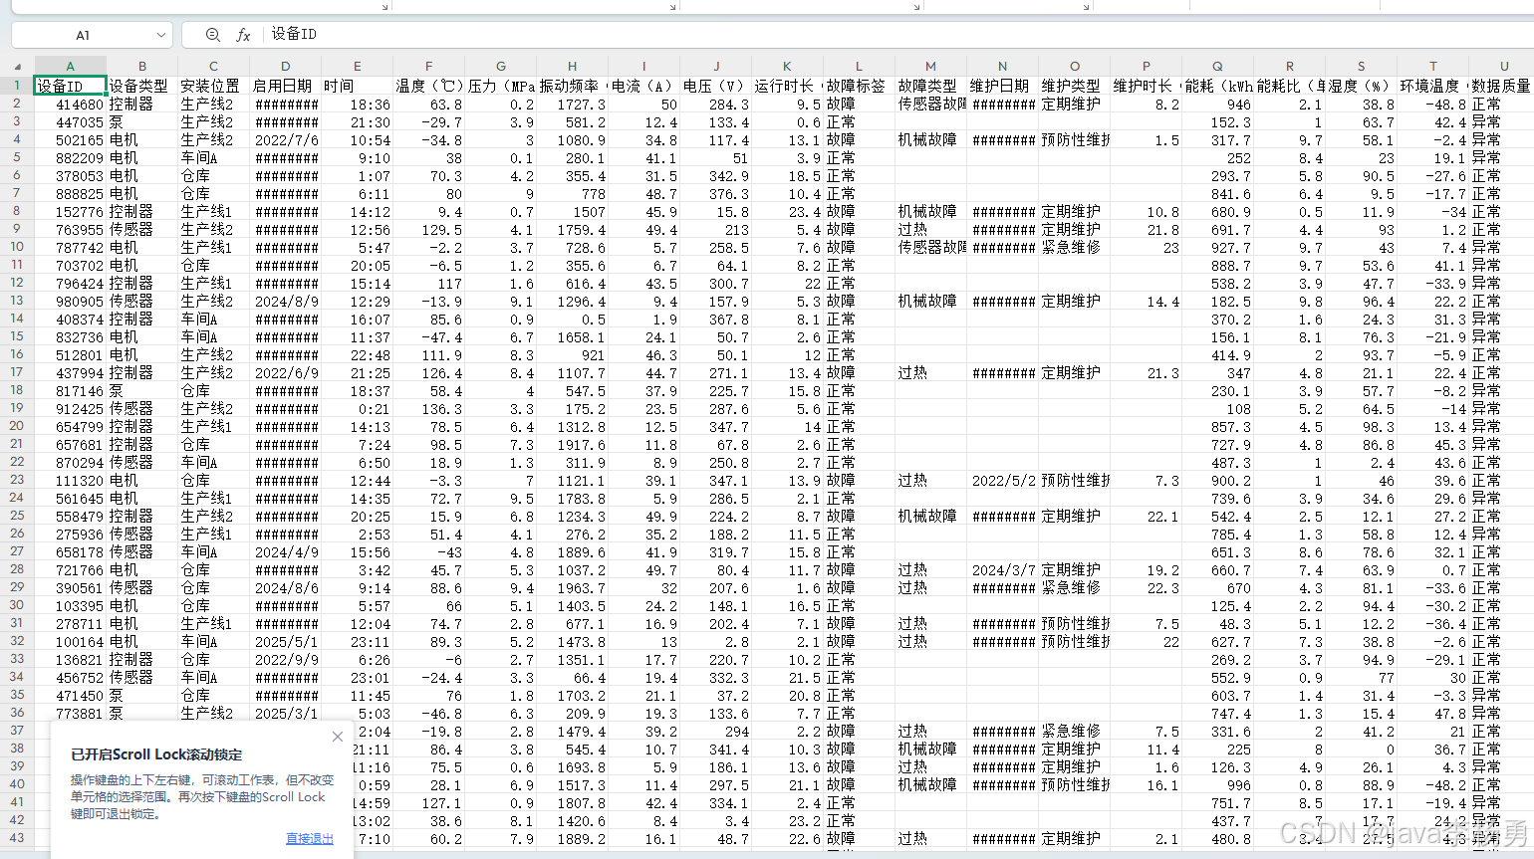This screenshot has height=859, width=1534.
Task: Open the Name Box dropdown arrow
Action: tap(160, 35)
